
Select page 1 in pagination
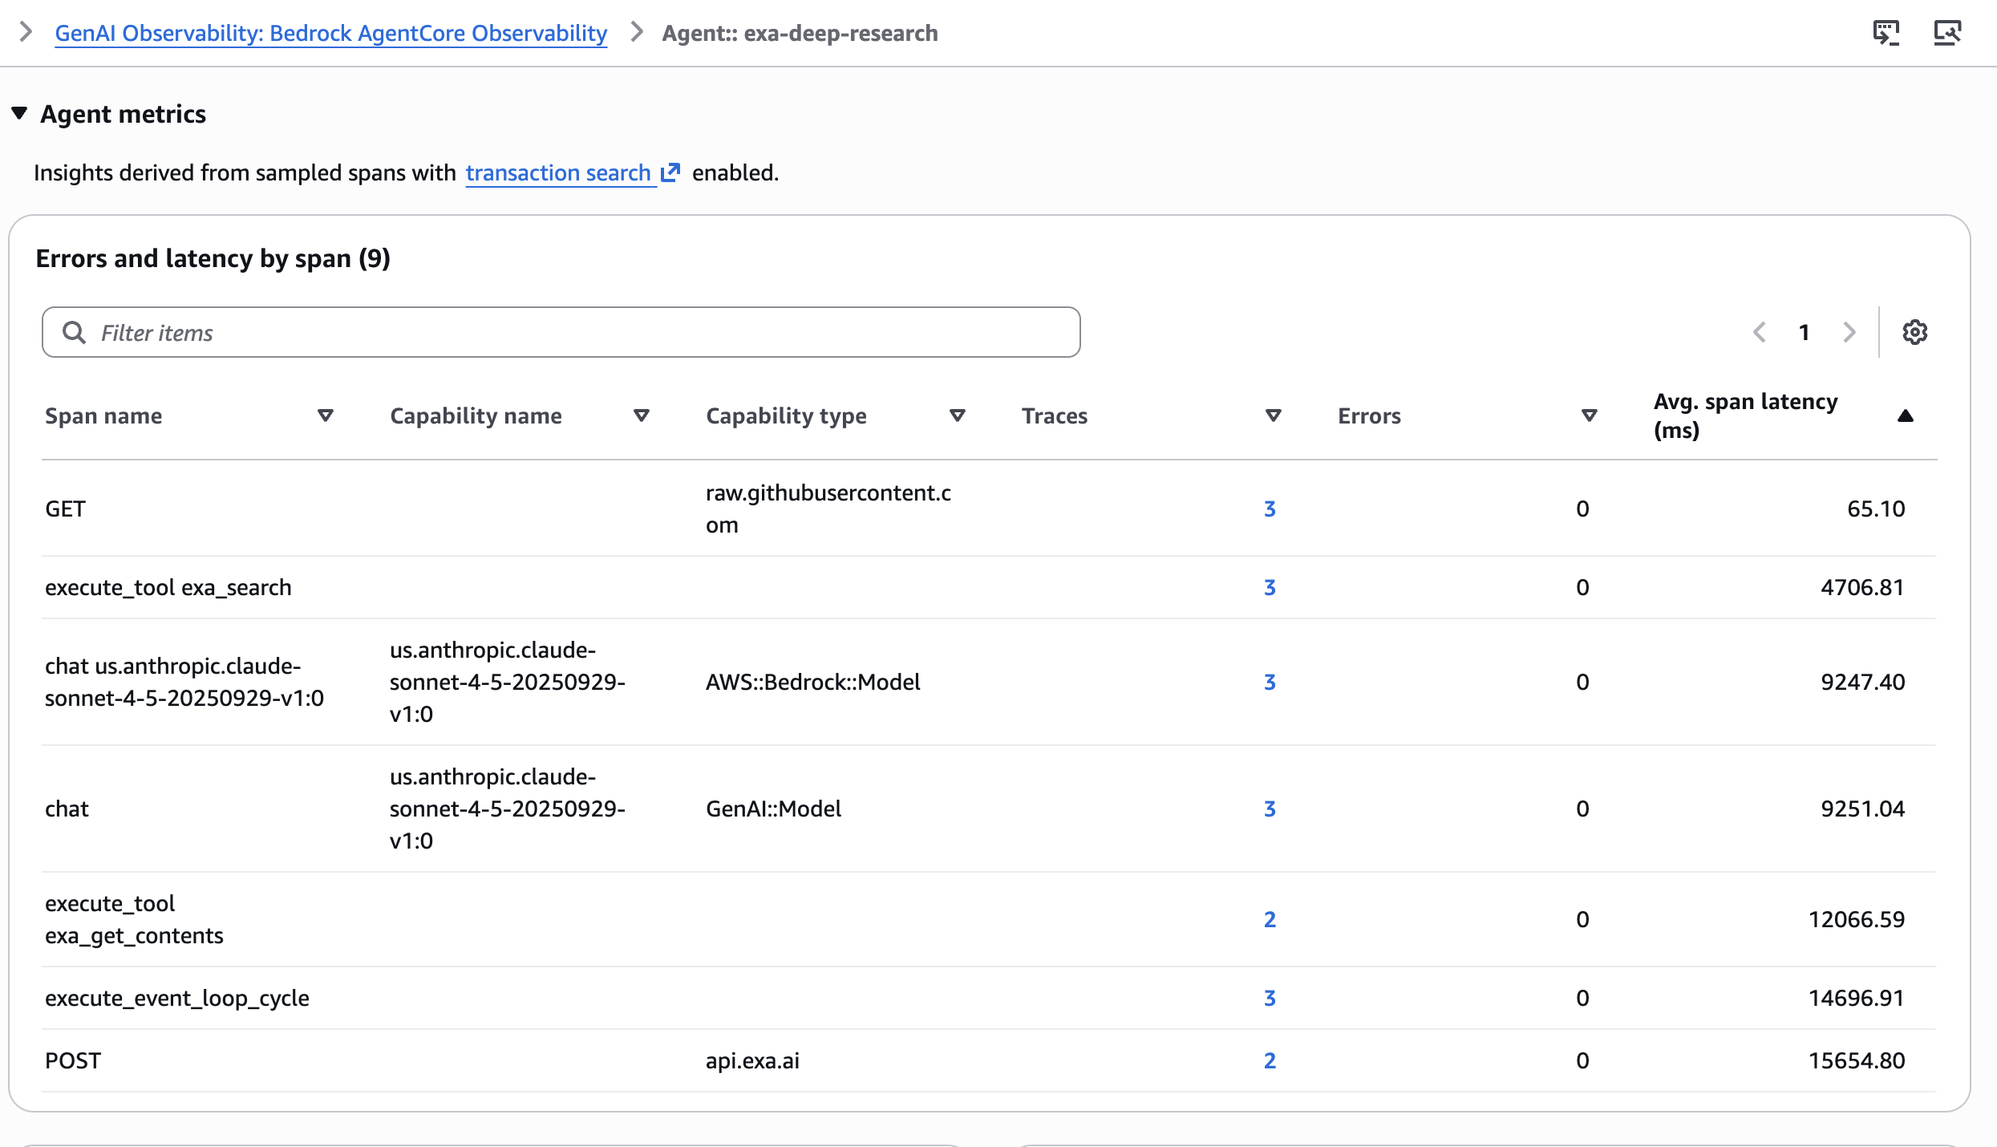(1805, 332)
